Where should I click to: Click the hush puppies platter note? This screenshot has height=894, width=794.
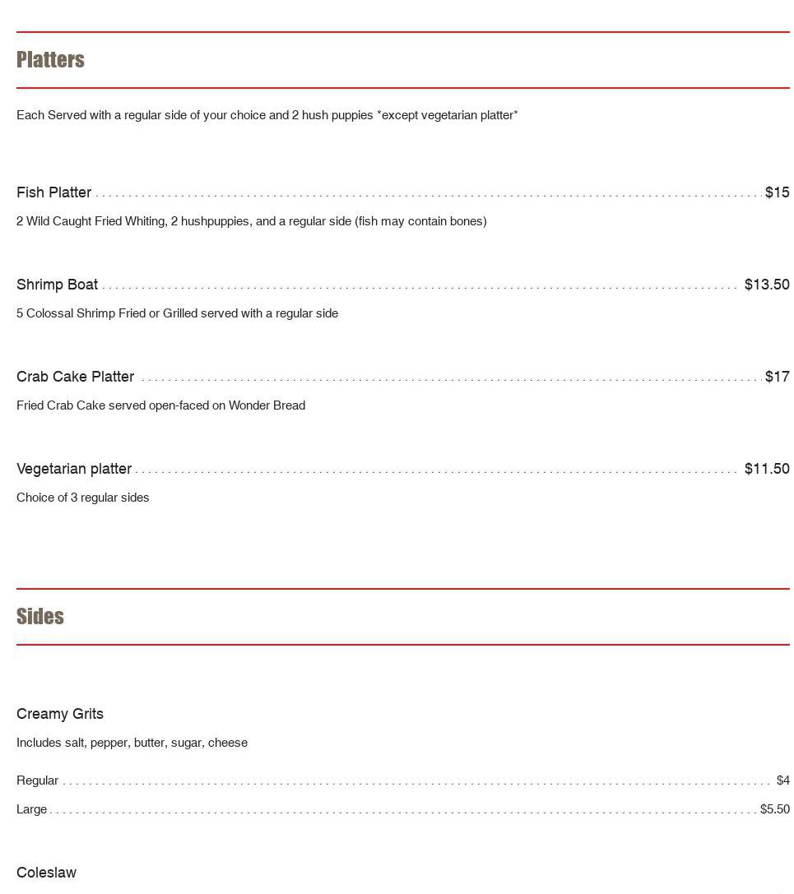pyautogui.click(x=267, y=115)
